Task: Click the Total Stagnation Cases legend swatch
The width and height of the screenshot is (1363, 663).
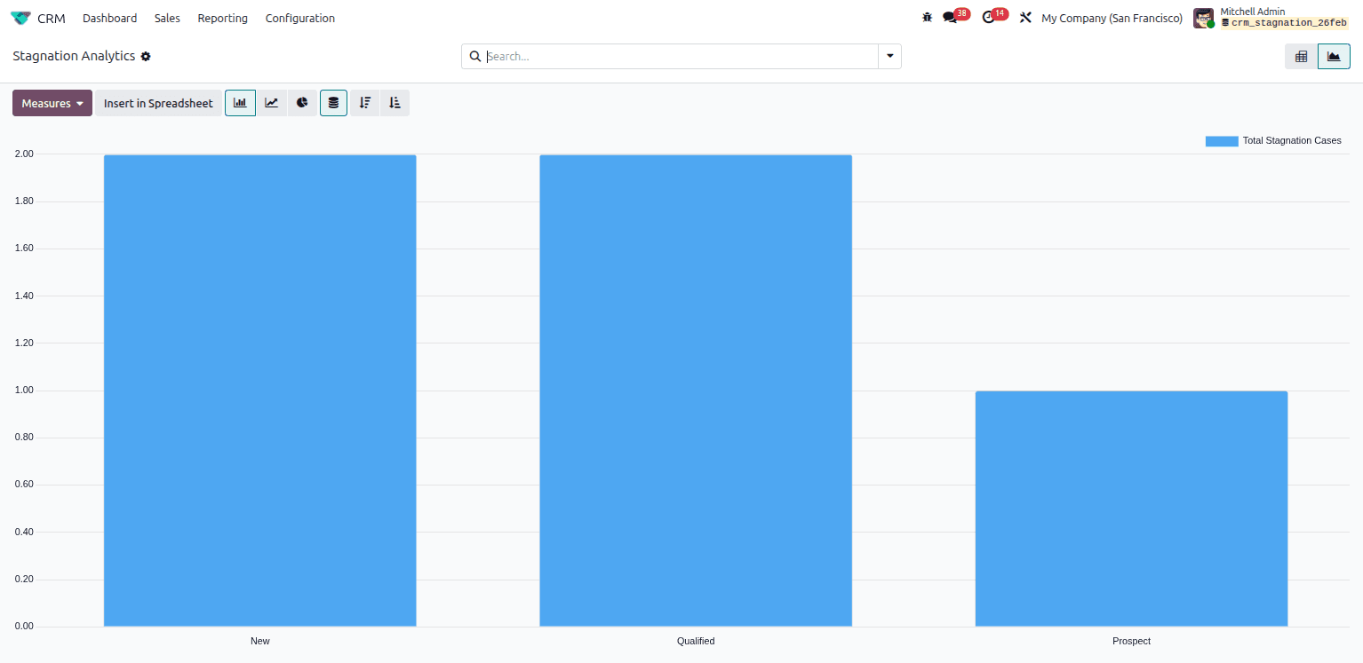Action: tap(1221, 140)
